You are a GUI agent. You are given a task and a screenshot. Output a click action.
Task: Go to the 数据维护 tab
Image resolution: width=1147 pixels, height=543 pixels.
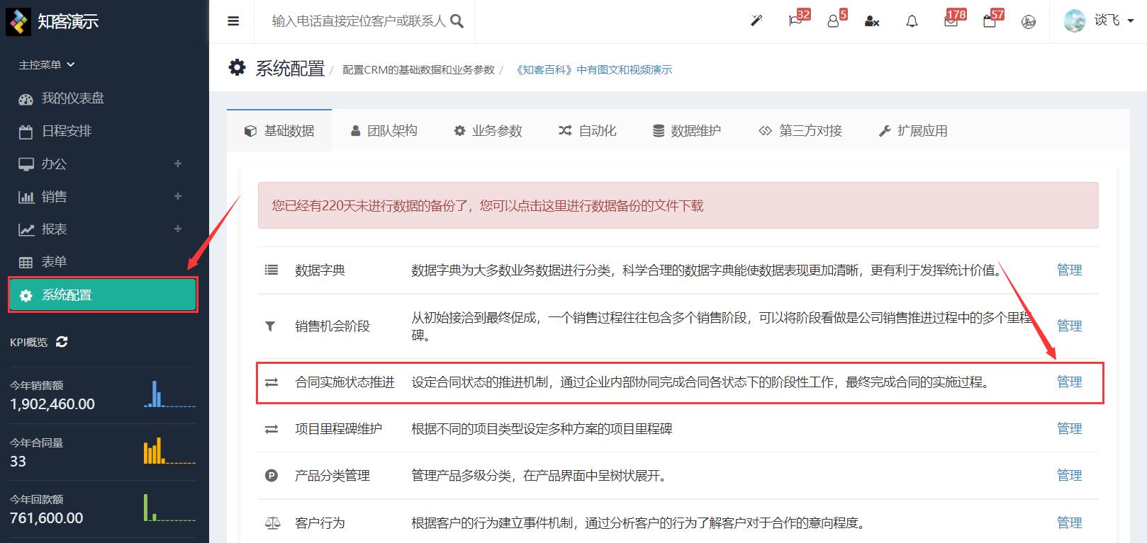pyautogui.click(x=686, y=131)
